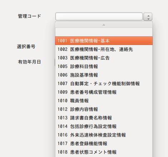
Task: Select 1007 自動算定・チェック機能制御情報
Action: click(104, 83)
